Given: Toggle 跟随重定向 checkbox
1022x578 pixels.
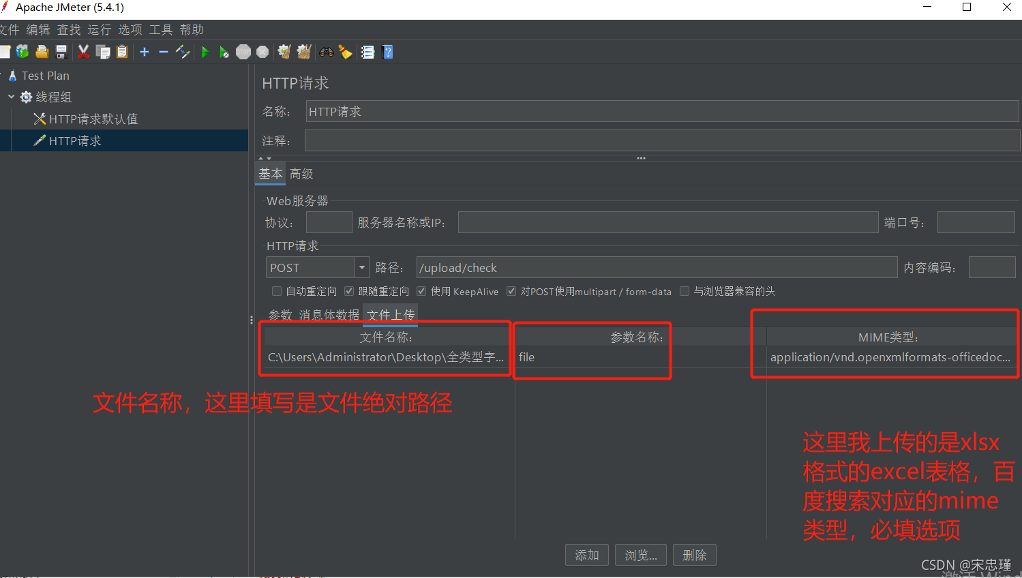Looking at the screenshot, I should (349, 291).
